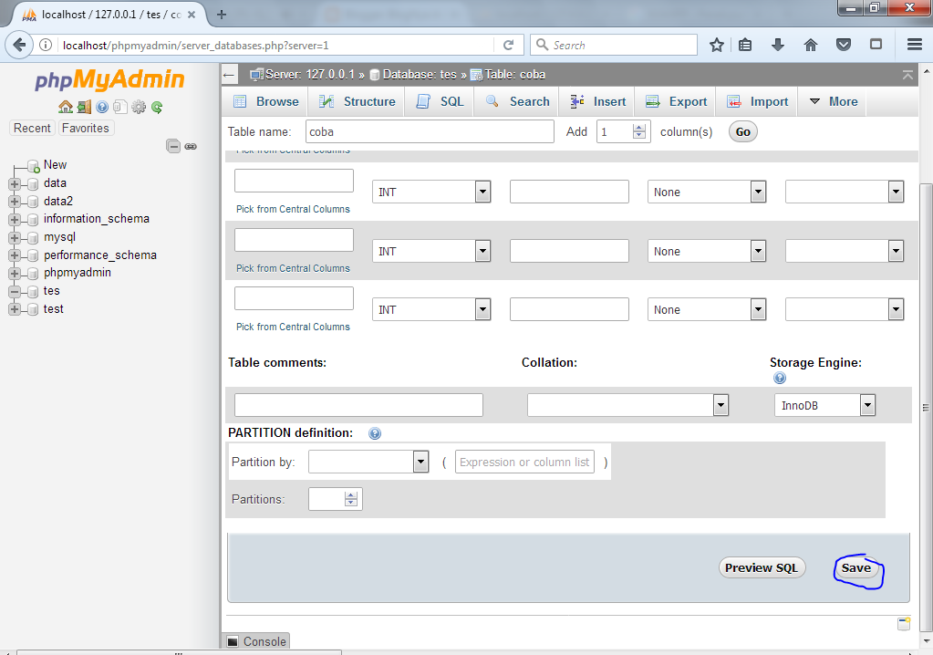Open phpMyAdmin documentation via the question mark icon
This screenshot has height=655, width=933.
click(102, 107)
